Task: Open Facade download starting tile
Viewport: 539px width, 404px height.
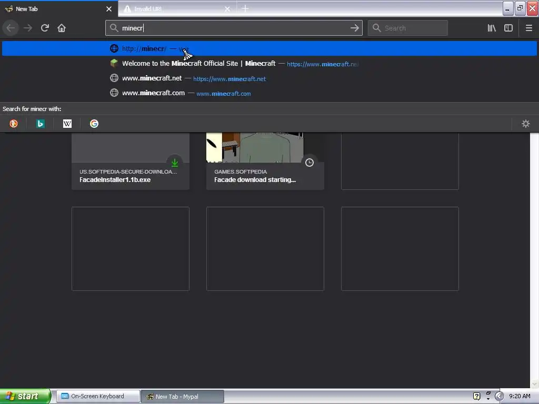Action: [x=265, y=161]
